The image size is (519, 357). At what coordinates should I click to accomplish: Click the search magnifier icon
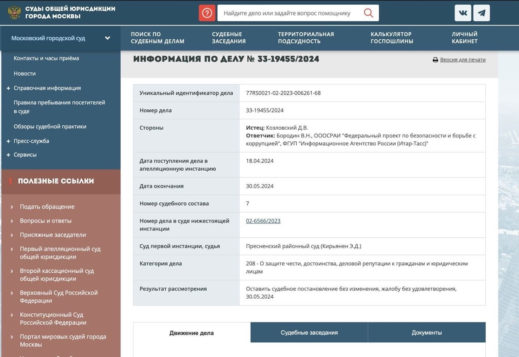pyautogui.click(x=368, y=13)
